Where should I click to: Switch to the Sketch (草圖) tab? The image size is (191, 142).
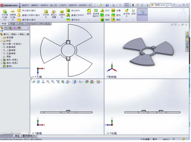pos(13,24)
